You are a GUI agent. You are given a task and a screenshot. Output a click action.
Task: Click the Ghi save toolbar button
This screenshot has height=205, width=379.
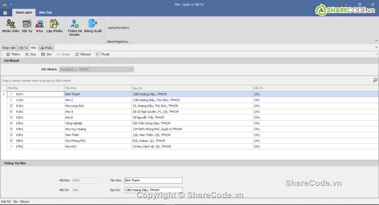click(46, 54)
